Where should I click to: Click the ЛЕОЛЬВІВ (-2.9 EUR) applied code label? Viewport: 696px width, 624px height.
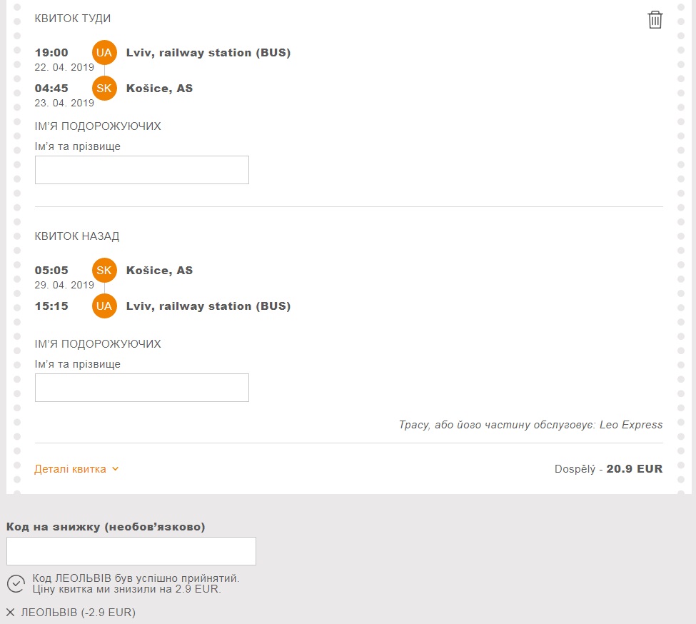pos(78,612)
